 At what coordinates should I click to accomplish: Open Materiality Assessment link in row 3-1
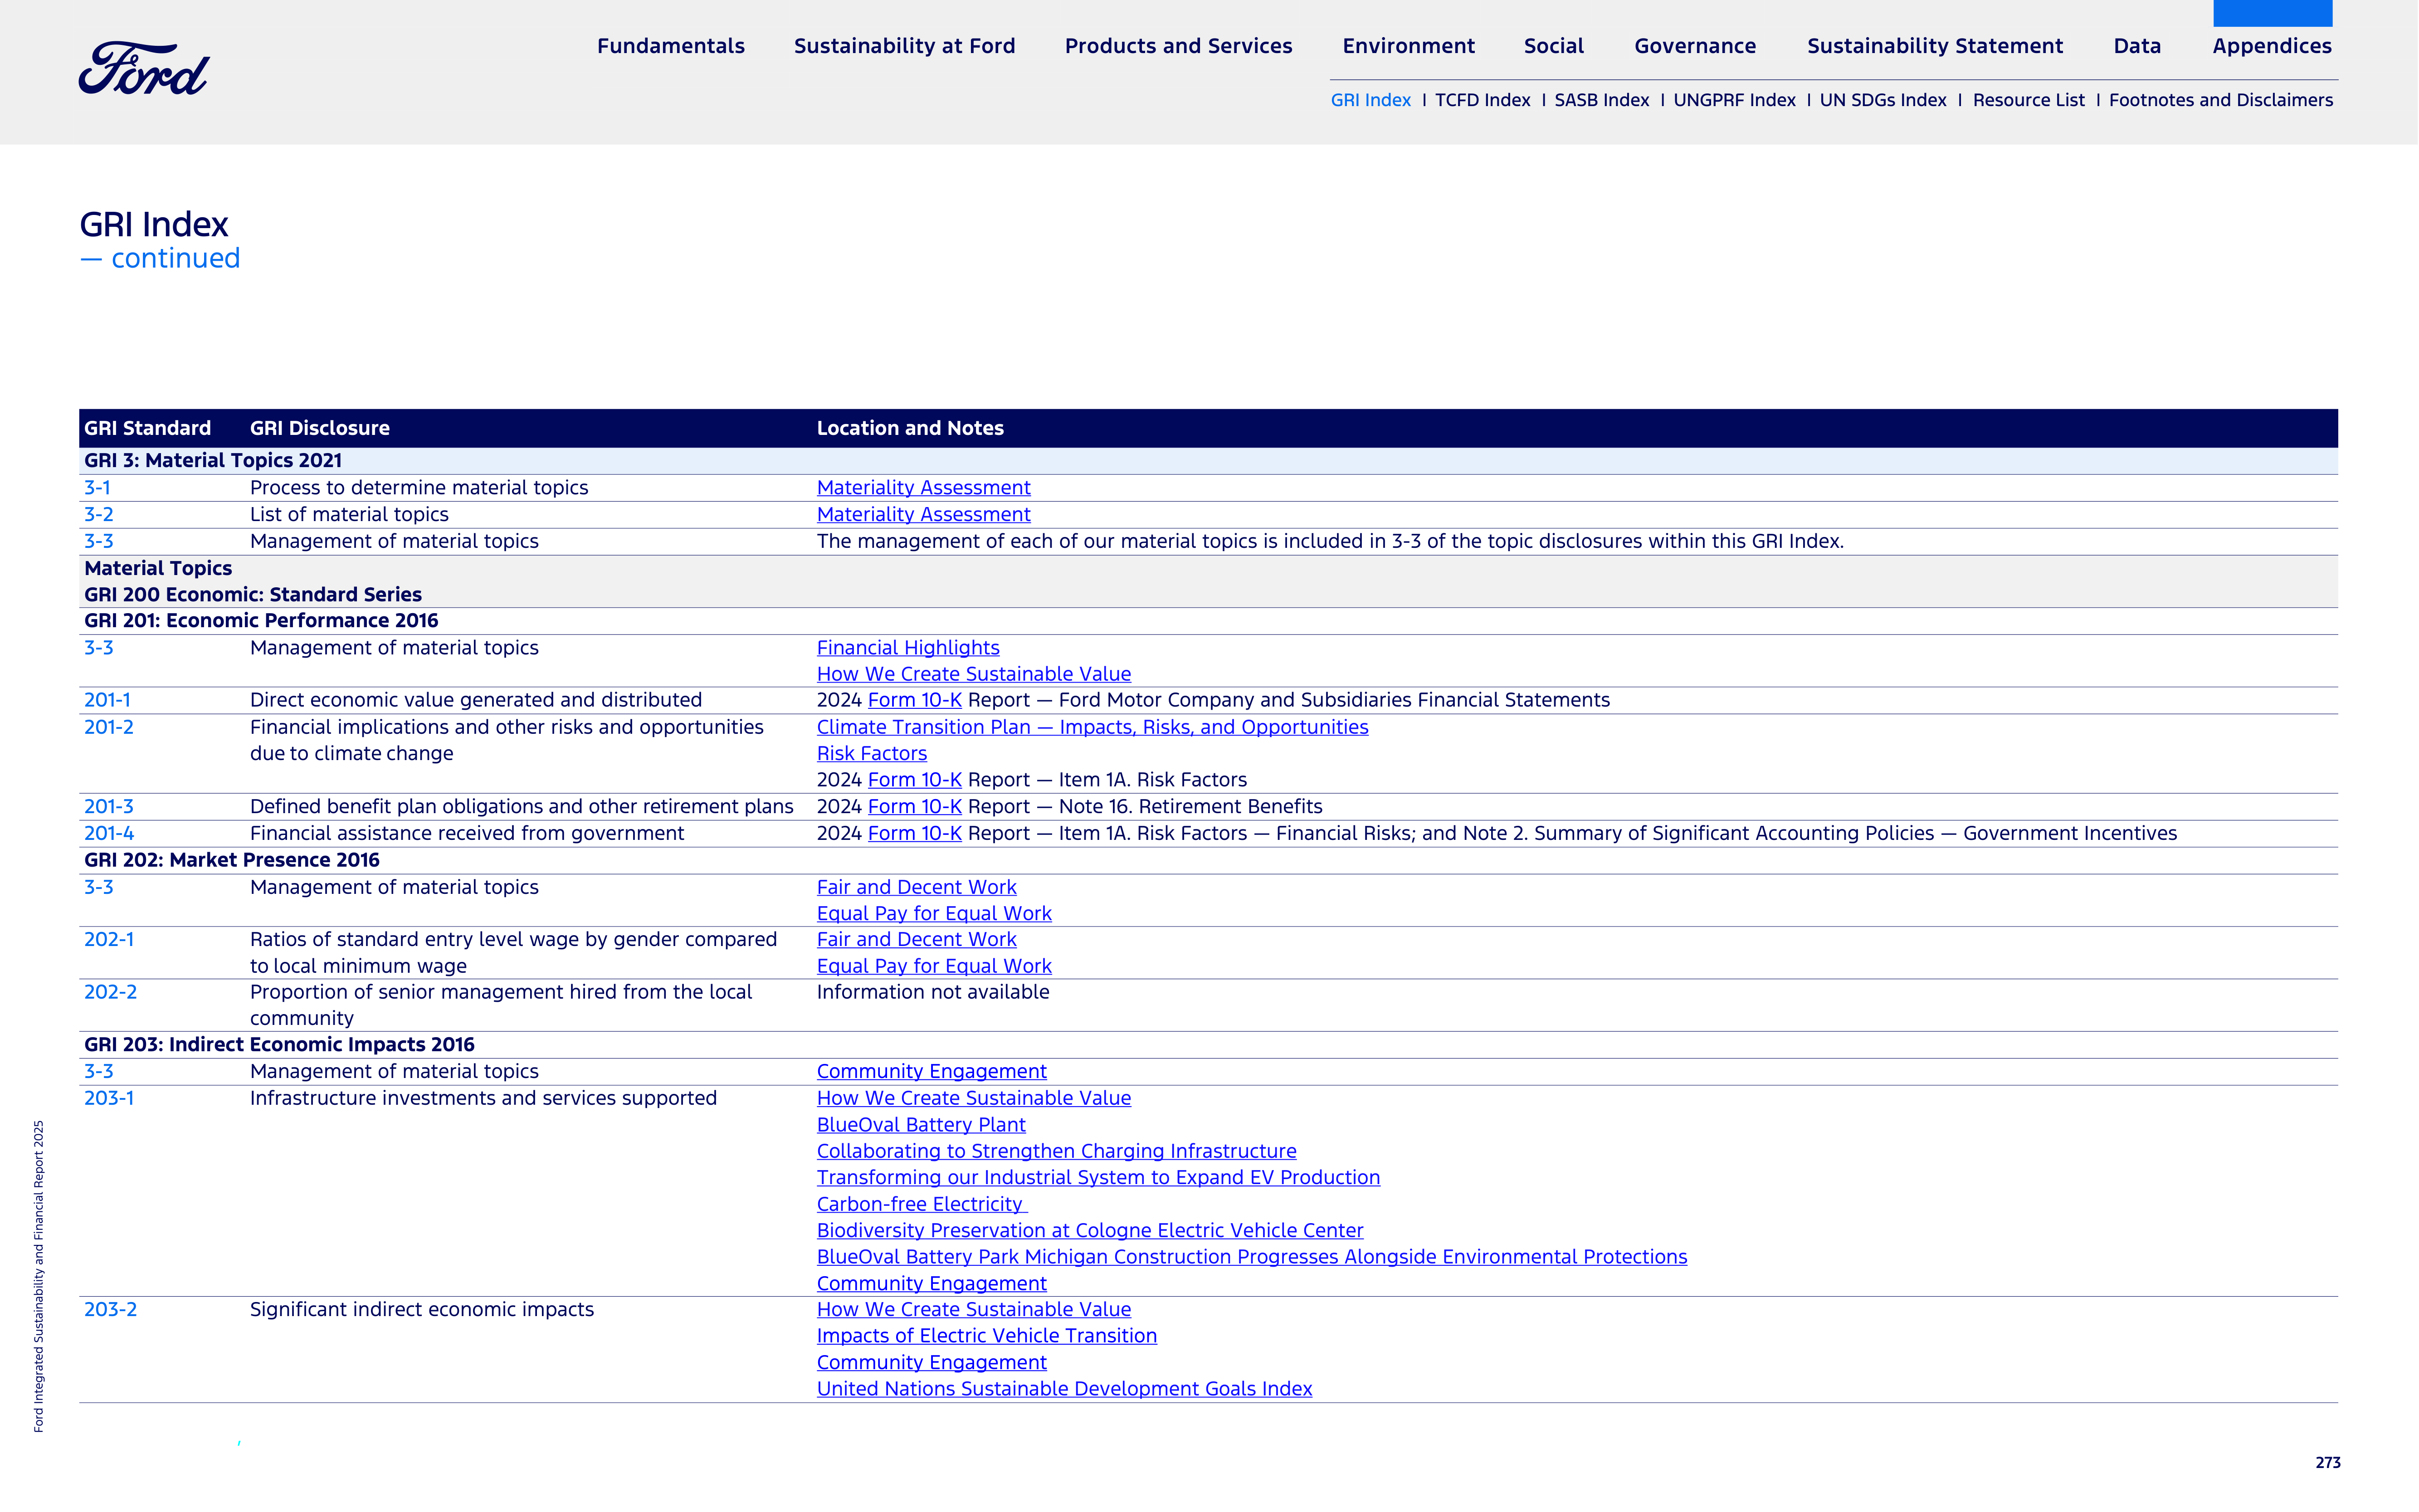coord(923,488)
